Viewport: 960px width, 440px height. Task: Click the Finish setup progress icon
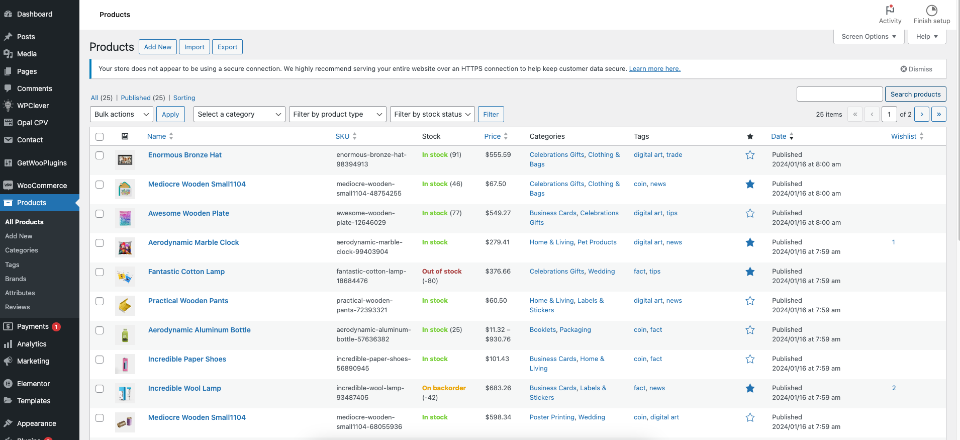(931, 10)
